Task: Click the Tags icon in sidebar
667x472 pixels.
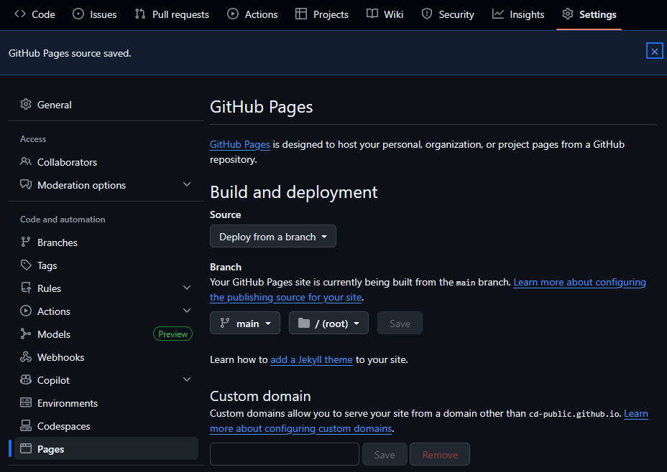Action: pyautogui.click(x=26, y=265)
